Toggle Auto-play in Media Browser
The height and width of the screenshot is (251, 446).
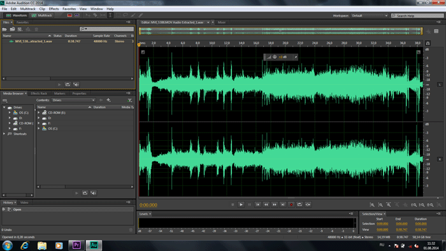(x=93, y=193)
